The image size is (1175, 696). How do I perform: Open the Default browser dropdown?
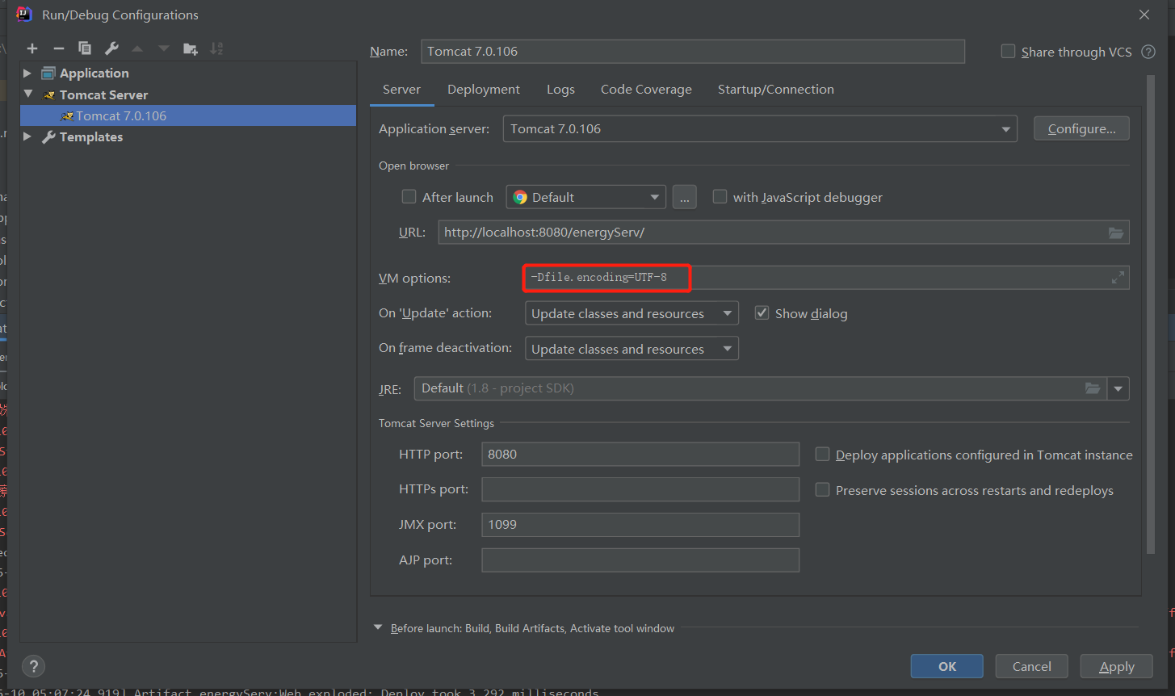[x=585, y=197]
